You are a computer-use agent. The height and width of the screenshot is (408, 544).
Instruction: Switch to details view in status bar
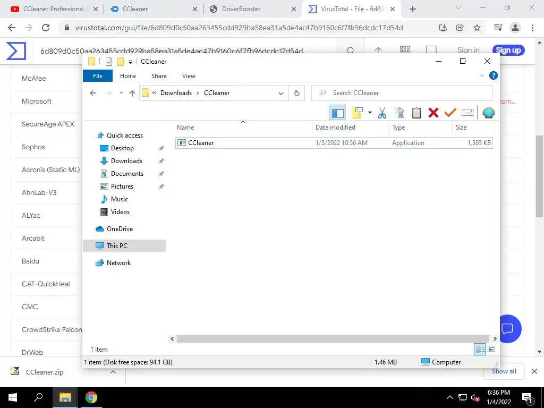point(480,349)
